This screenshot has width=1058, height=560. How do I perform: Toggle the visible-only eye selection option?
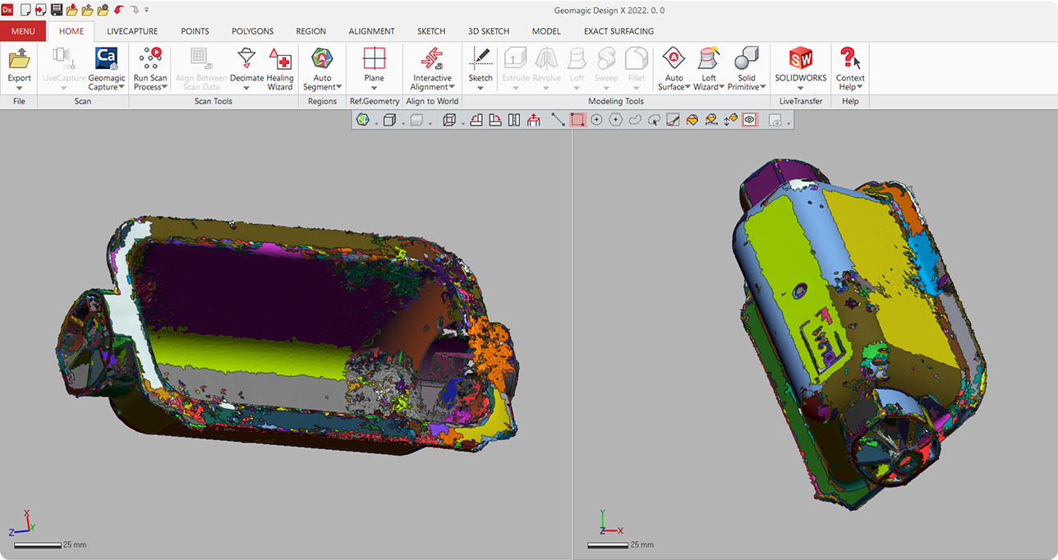[x=749, y=120]
